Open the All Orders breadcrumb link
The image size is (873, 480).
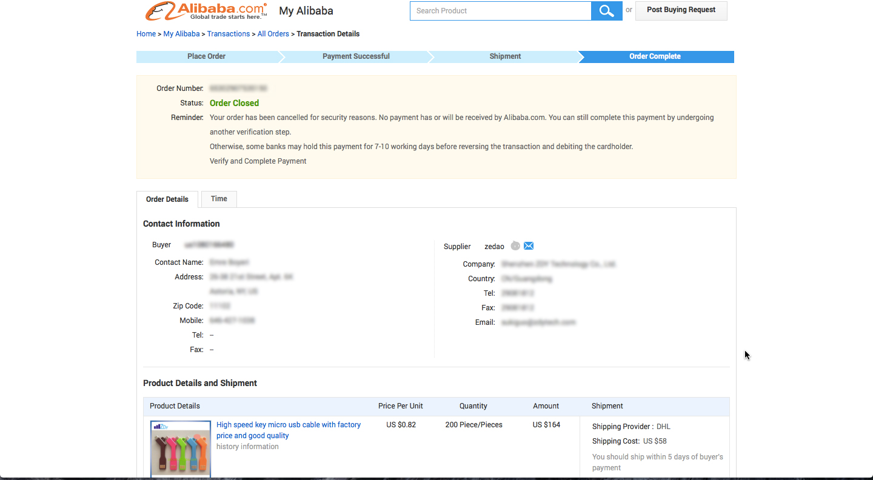(x=273, y=33)
